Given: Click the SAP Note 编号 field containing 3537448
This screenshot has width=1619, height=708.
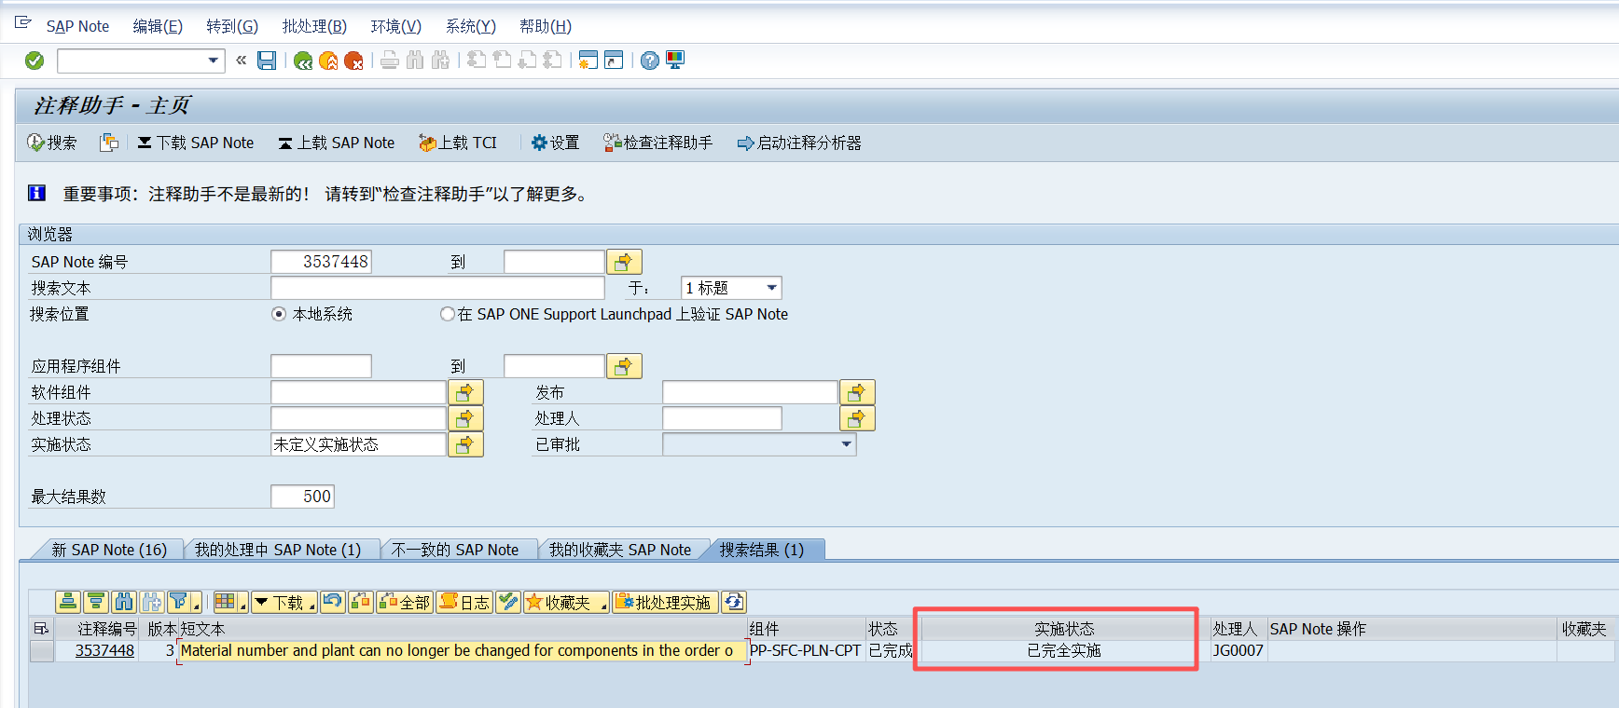Looking at the screenshot, I should pos(321,262).
